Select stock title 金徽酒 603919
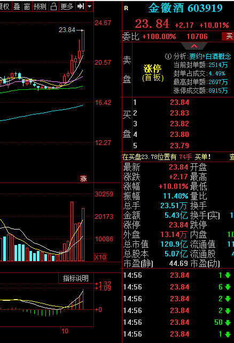 pos(185,9)
